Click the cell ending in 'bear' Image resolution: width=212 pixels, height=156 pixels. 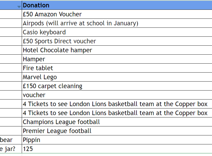click(11, 140)
